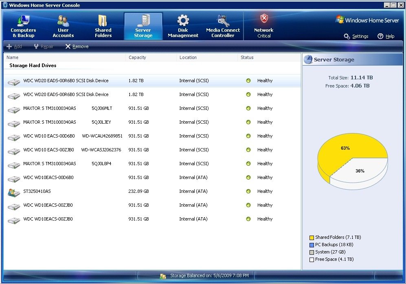
Task: Click the Server Storage panel pie icon
Action: click(308, 59)
